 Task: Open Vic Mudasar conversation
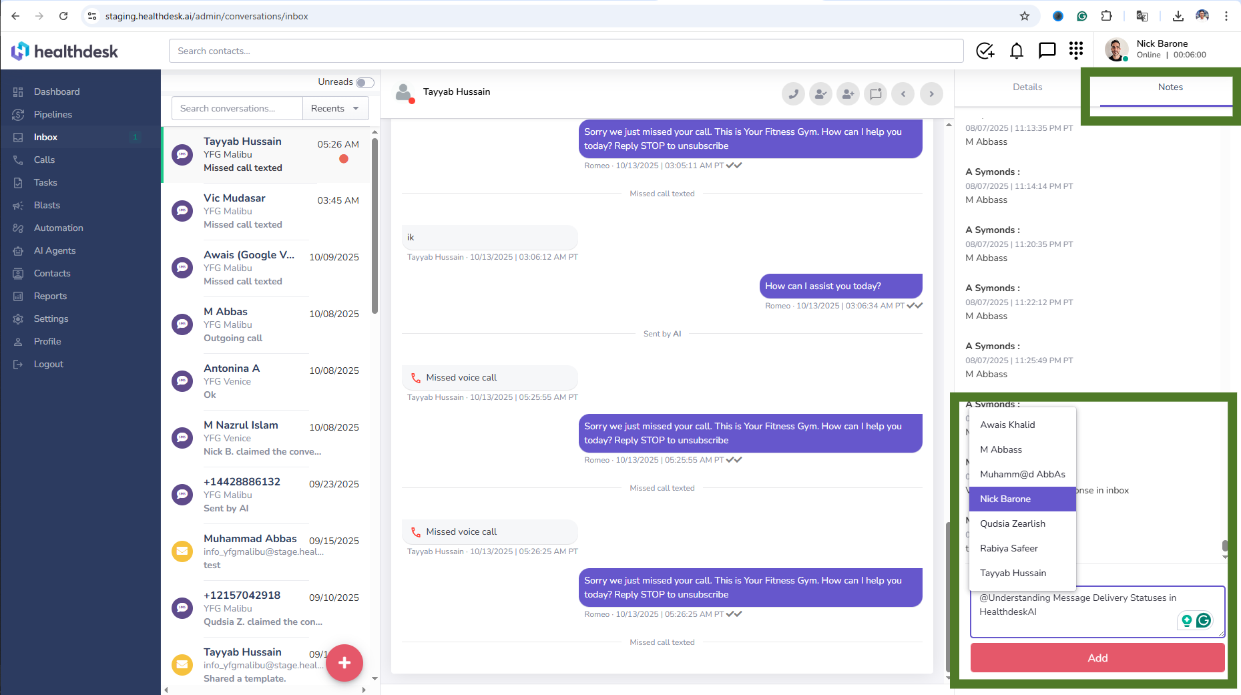click(267, 211)
